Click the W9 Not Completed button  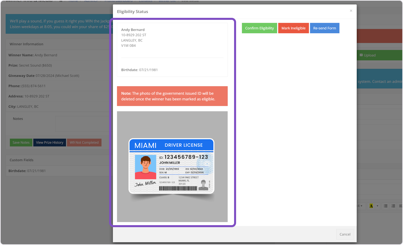pyautogui.click(x=84, y=142)
